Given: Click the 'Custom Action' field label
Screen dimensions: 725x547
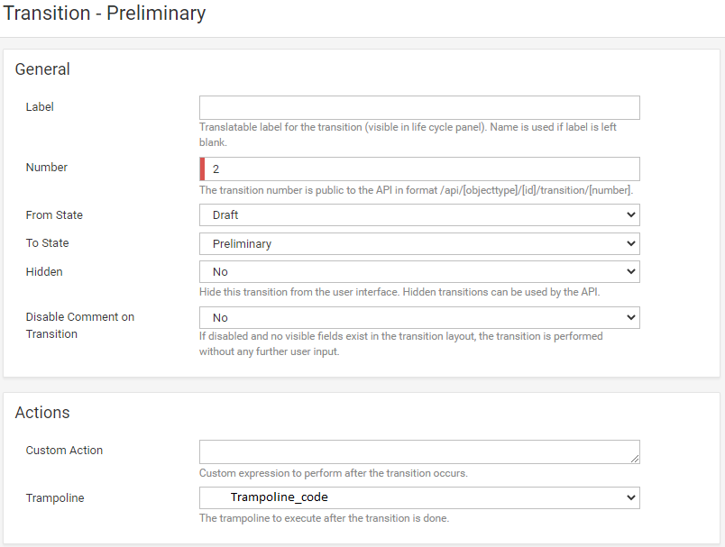Looking at the screenshot, I should pyautogui.click(x=64, y=451).
